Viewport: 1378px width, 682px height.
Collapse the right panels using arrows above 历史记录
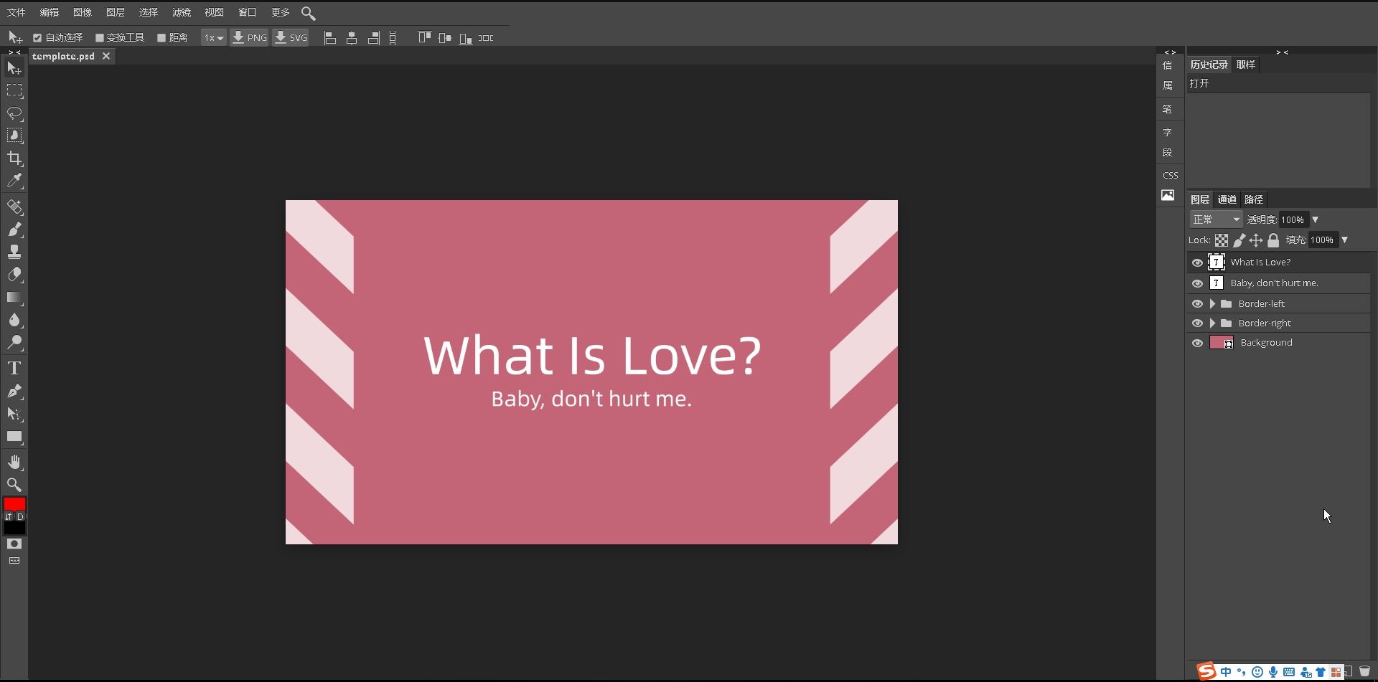(1282, 52)
